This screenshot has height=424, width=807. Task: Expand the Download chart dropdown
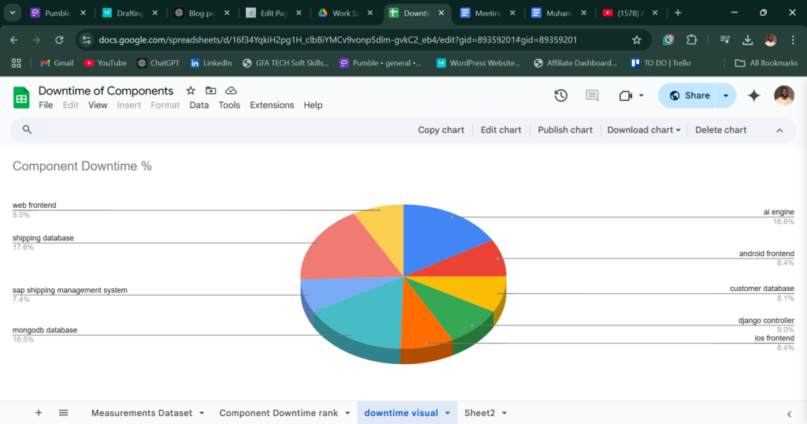(x=643, y=130)
